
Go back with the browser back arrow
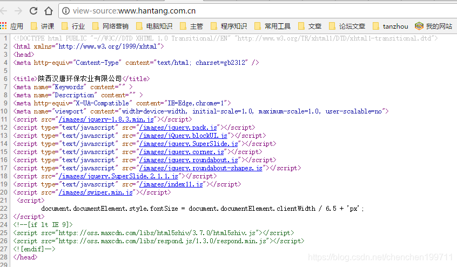point(3,11)
